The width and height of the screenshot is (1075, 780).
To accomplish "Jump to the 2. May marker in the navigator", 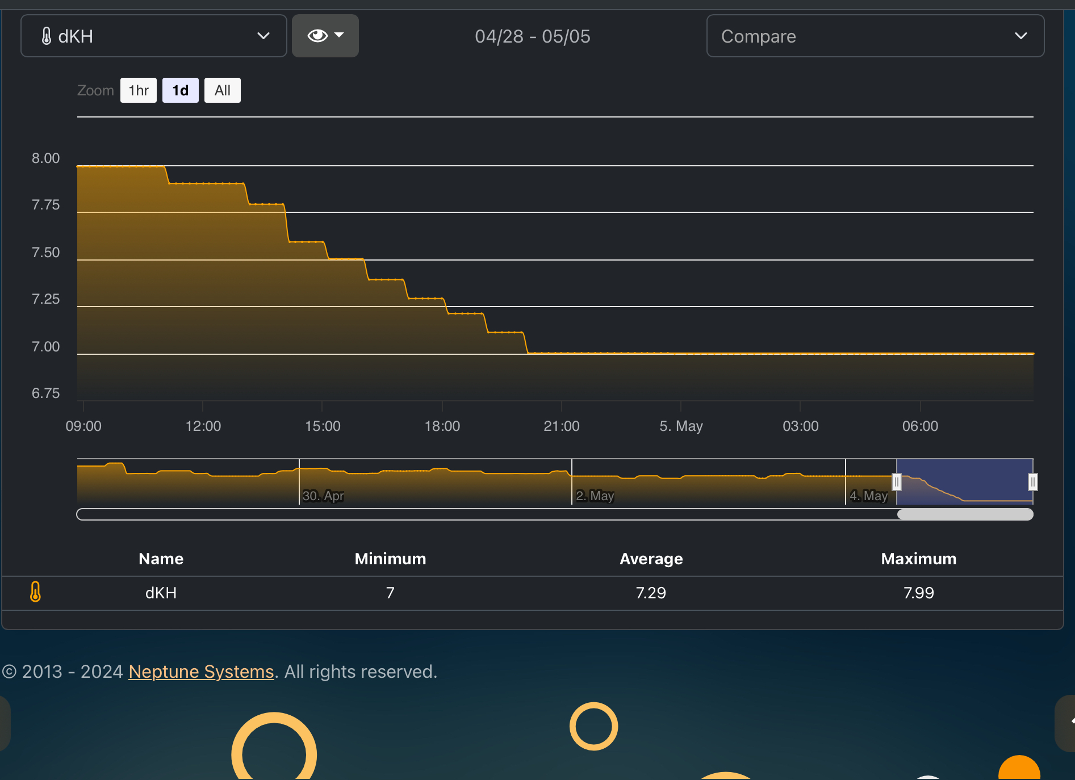I will [595, 496].
